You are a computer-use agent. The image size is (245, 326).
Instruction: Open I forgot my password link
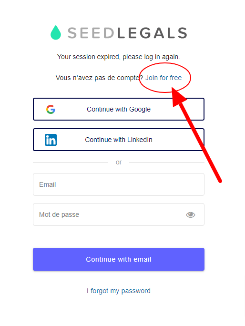click(x=119, y=291)
